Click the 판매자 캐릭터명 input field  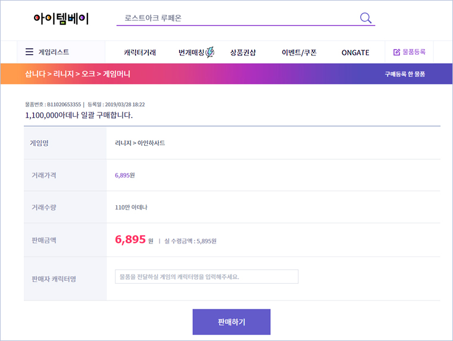(x=207, y=277)
